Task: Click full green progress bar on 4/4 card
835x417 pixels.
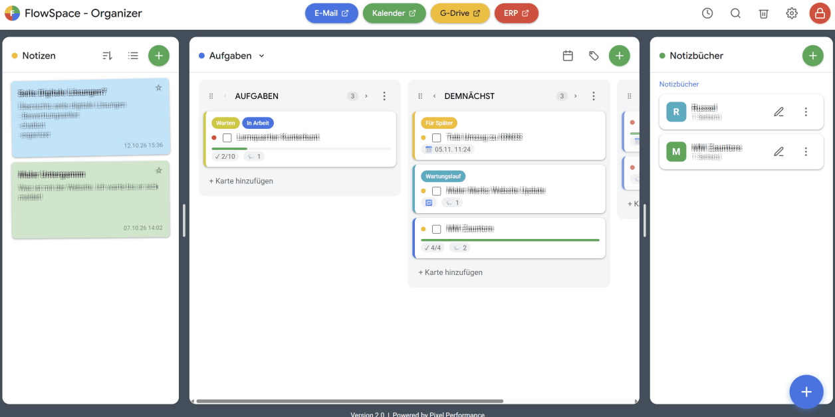Action: pos(510,240)
